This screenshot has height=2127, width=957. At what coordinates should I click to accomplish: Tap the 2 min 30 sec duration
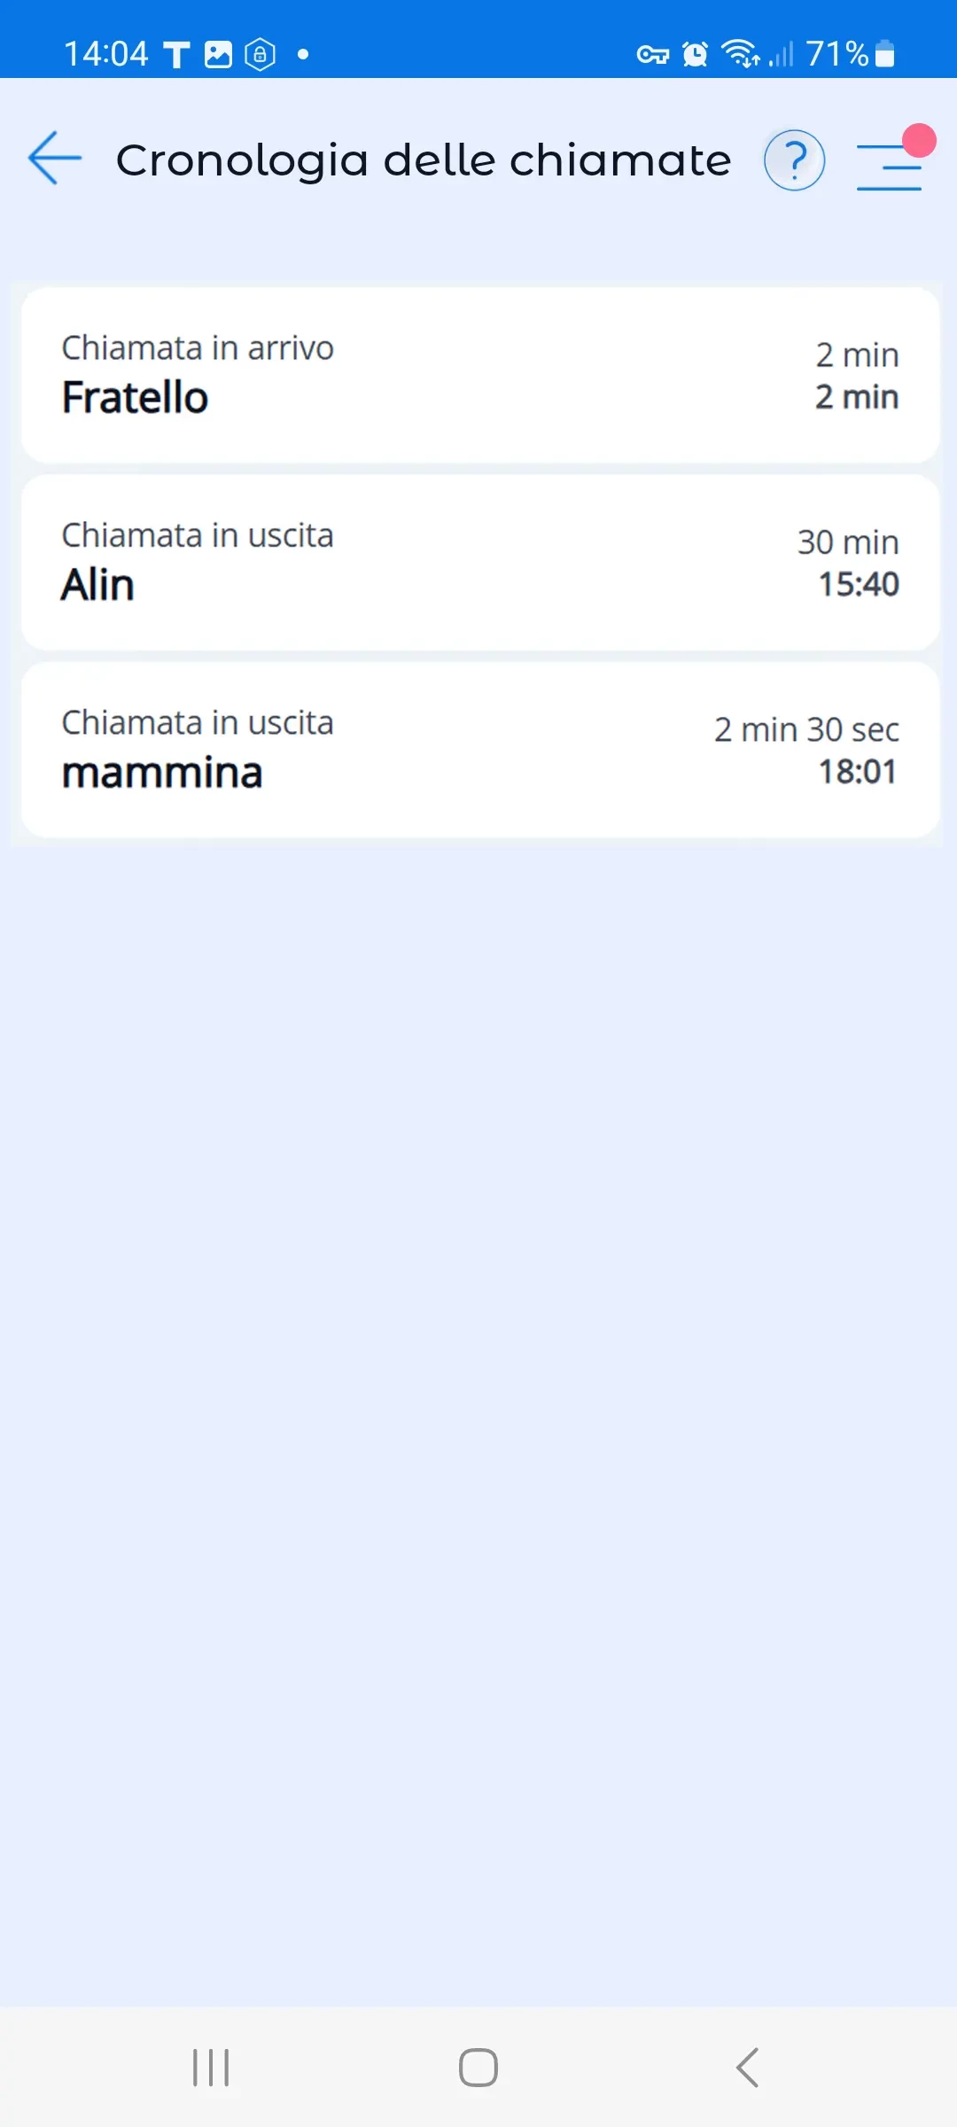pos(806,729)
